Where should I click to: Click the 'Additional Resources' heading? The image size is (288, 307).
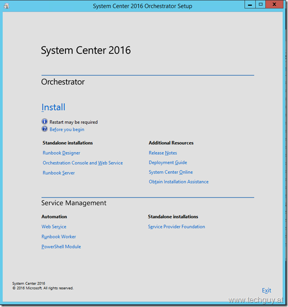point(171,143)
